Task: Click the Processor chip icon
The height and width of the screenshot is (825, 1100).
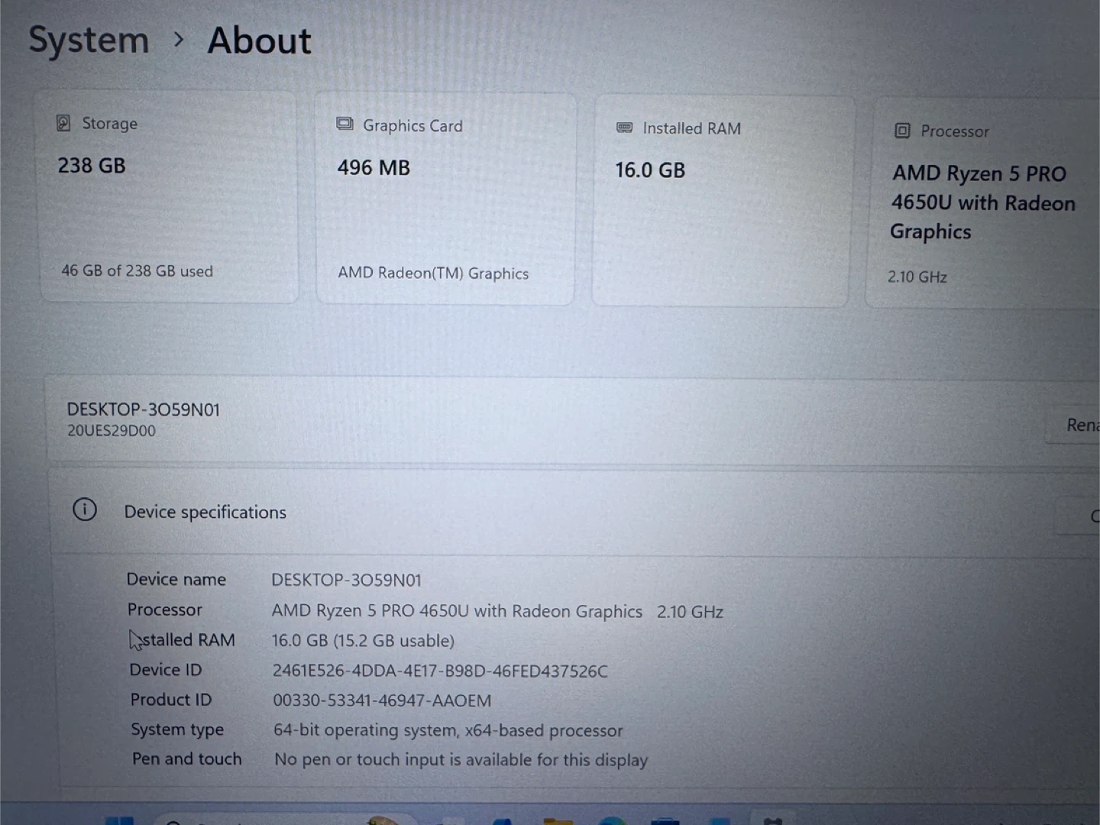Action: coord(902,131)
